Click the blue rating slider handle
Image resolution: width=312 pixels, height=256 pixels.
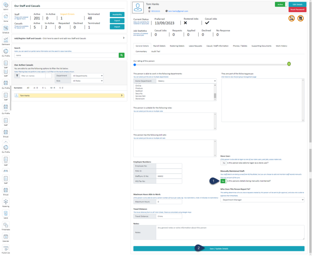[x=135, y=65]
